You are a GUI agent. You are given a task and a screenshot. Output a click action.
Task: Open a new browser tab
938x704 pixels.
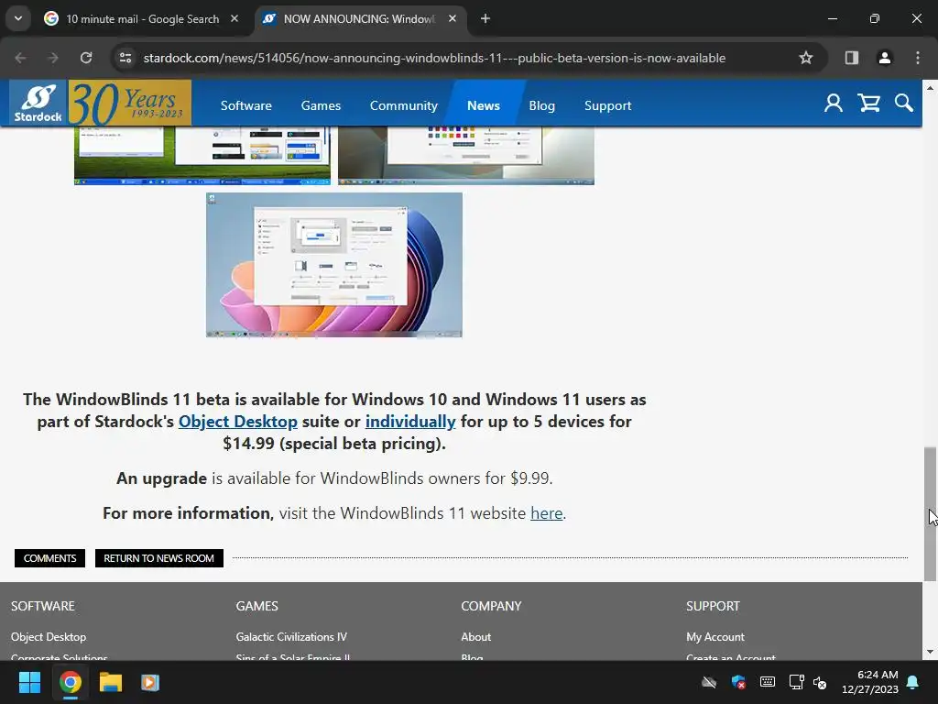click(485, 18)
